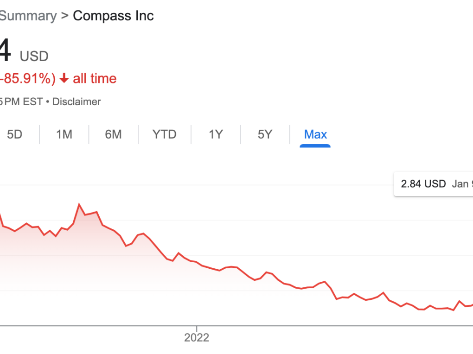Click the highlighted Max range tab
Viewport: 473px width, 354px height.
(315, 134)
